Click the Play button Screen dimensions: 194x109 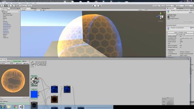tap(94, 6)
